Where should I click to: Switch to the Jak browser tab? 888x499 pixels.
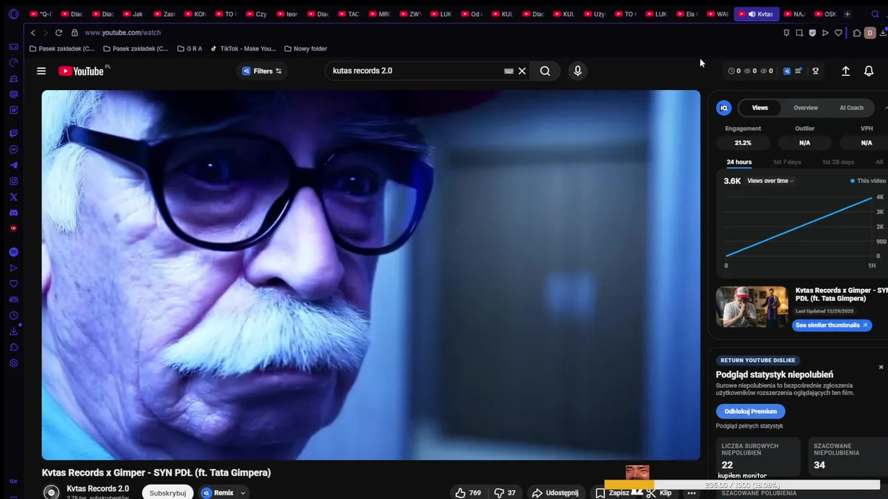(x=133, y=14)
